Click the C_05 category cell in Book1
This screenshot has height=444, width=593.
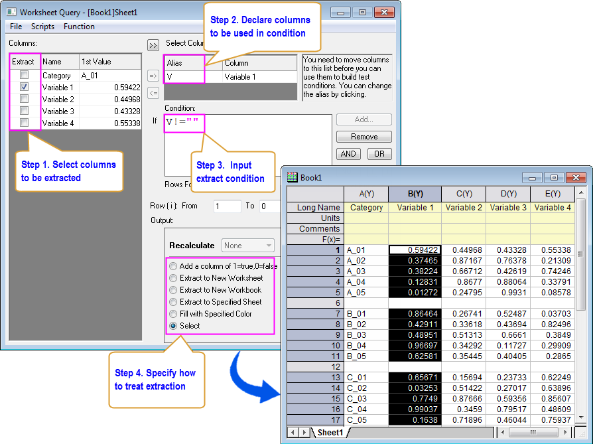tap(366, 419)
